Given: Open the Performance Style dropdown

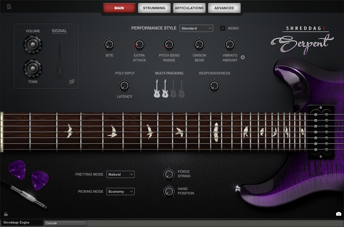Looking at the screenshot, I should tap(196, 28).
